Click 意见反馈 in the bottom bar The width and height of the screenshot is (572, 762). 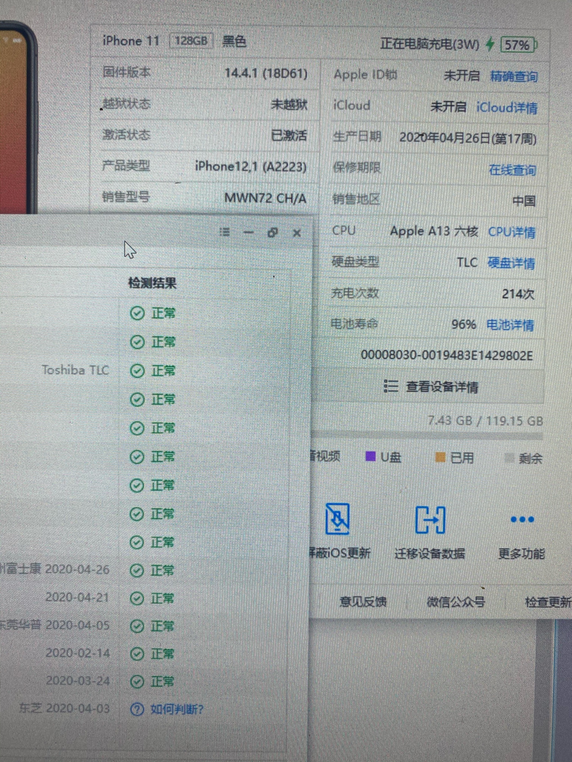pyautogui.click(x=363, y=601)
